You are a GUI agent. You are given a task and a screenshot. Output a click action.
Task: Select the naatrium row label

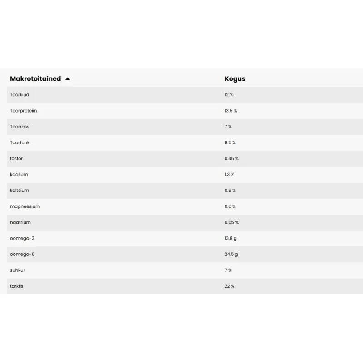20,222
